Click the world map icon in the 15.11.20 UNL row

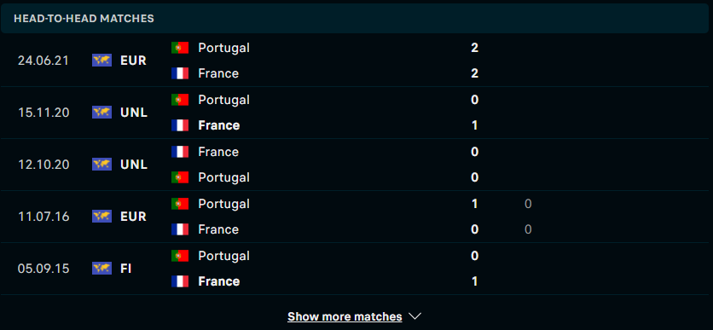(101, 113)
